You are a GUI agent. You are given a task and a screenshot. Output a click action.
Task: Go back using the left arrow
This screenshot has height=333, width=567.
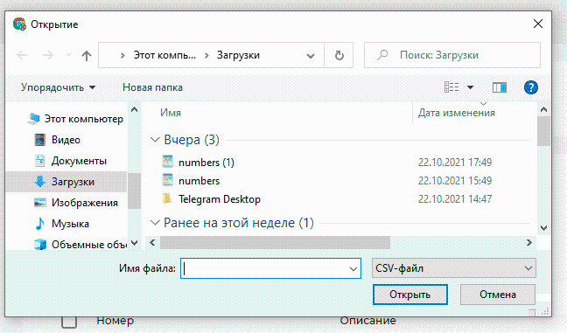[x=22, y=55]
